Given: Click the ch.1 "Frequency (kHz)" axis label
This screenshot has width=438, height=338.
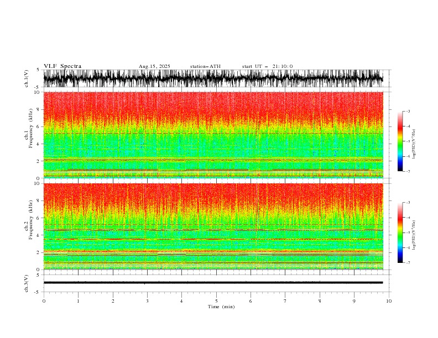Looking at the screenshot, I should pos(31,129).
